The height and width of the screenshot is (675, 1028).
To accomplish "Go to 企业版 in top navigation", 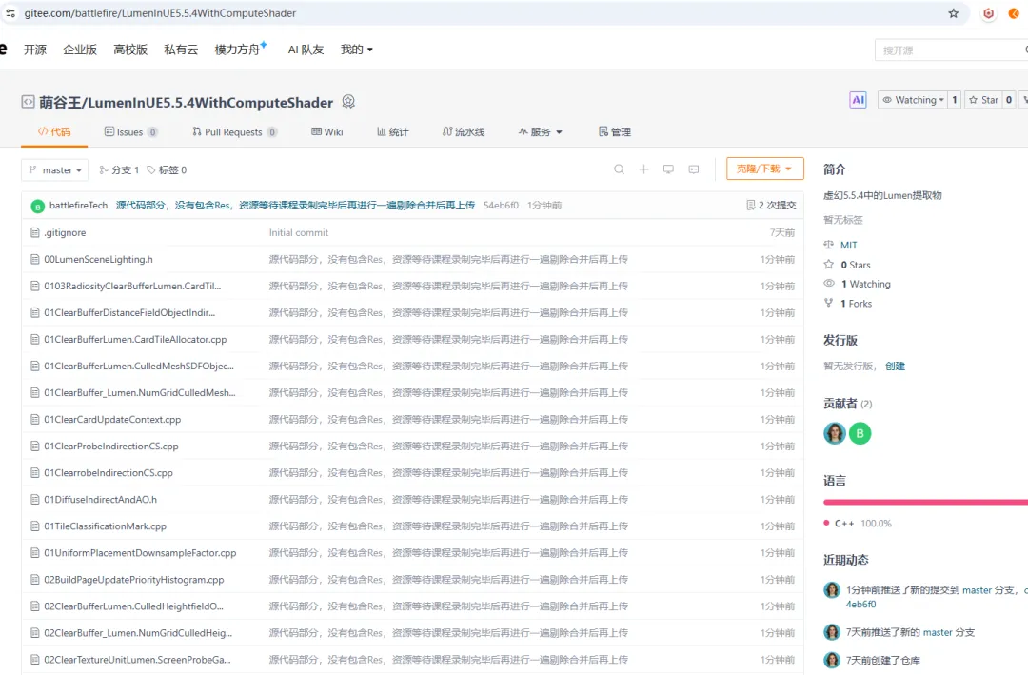I will [80, 50].
